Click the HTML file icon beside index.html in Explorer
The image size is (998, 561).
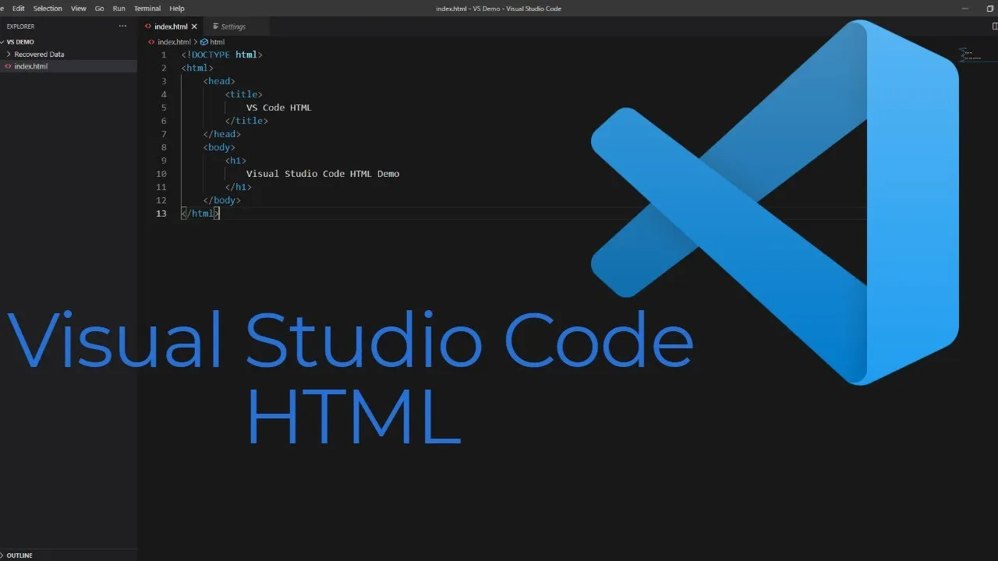(x=9, y=65)
